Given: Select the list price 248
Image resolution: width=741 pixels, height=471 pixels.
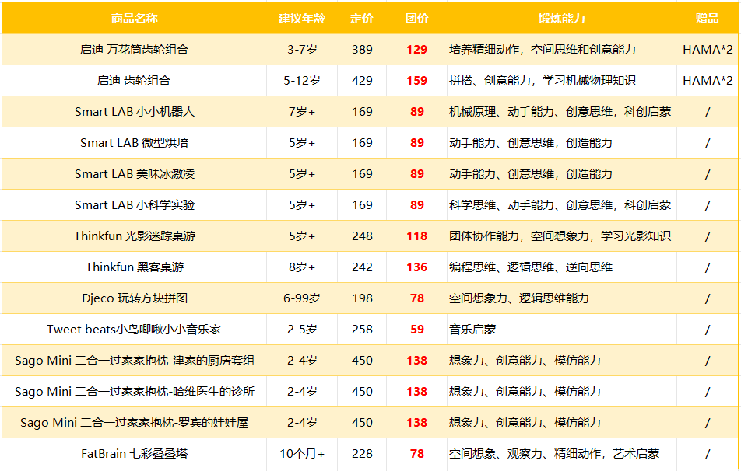Looking at the screenshot, I should pyautogui.click(x=362, y=236).
